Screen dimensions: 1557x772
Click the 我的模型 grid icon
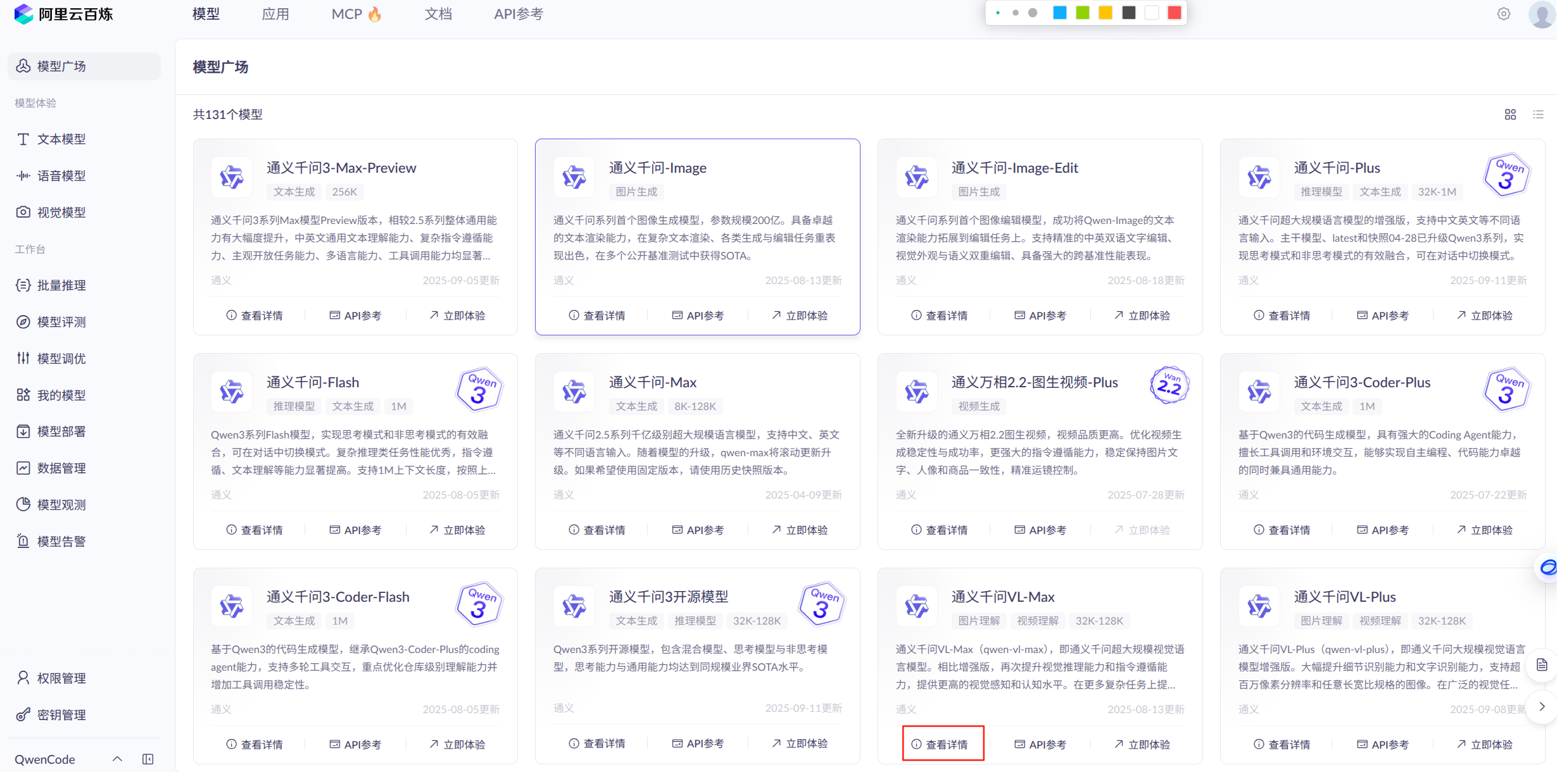pyautogui.click(x=23, y=395)
